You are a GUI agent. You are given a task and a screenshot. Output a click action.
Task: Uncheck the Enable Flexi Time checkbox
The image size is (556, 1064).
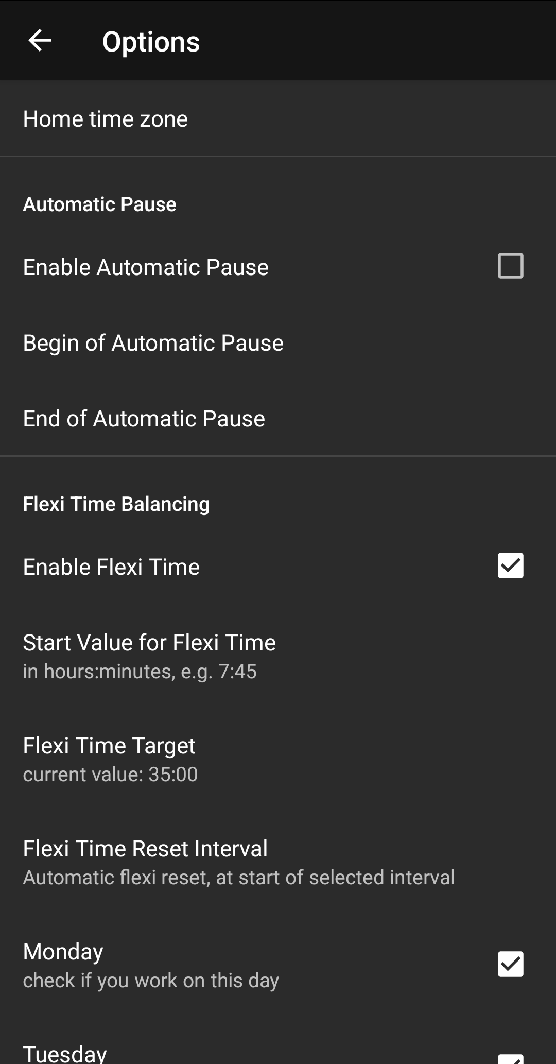(x=510, y=566)
